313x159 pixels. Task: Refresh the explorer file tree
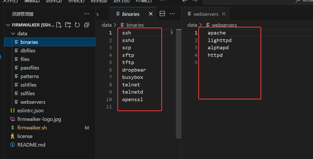[77, 25]
